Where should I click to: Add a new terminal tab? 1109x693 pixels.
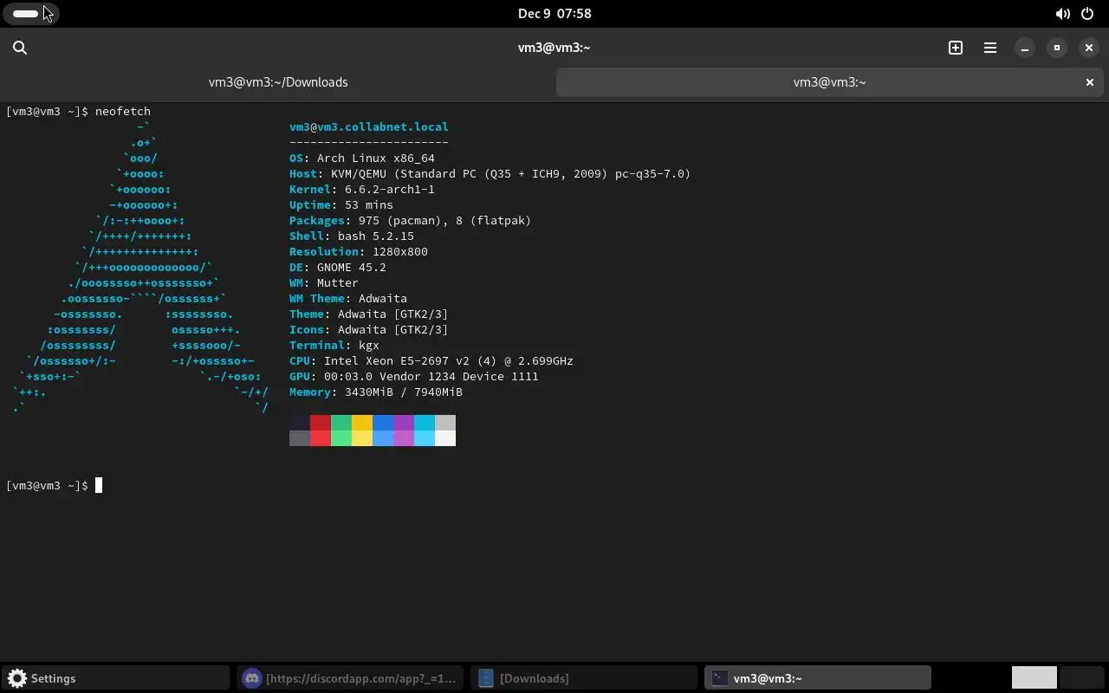tap(956, 48)
